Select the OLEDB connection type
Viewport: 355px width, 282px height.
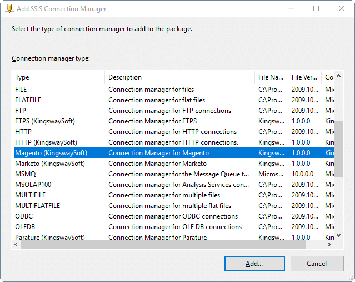click(174, 227)
